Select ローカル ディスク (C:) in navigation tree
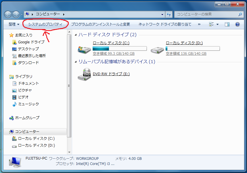This screenshot has height=173, width=247. pos(37,139)
